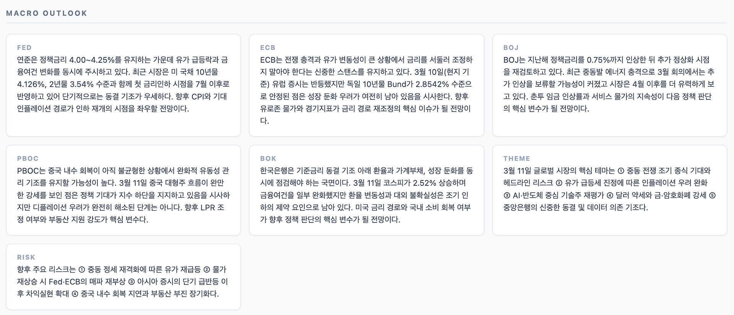Image resolution: width=734 pixels, height=315 pixels.
Task: Select the FED card label
Action: (24, 48)
